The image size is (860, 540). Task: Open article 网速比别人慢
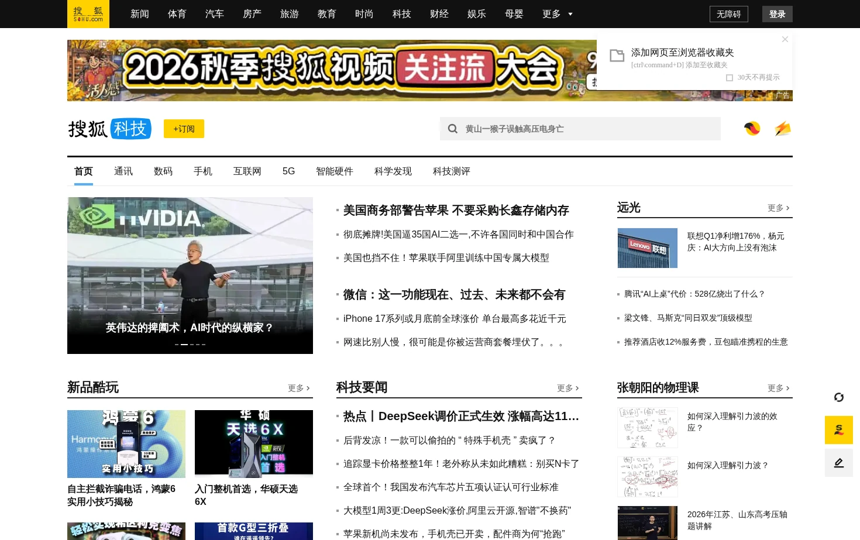click(x=453, y=342)
